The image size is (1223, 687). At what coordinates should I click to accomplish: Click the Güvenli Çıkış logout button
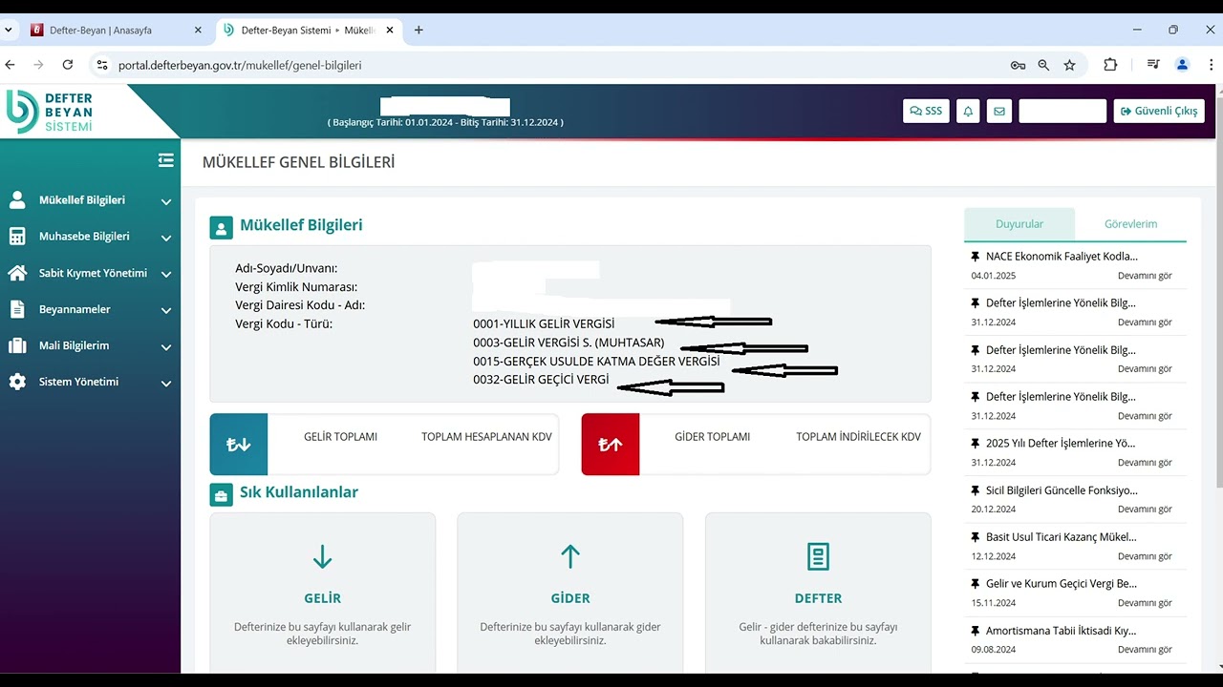[x=1159, y=111]
